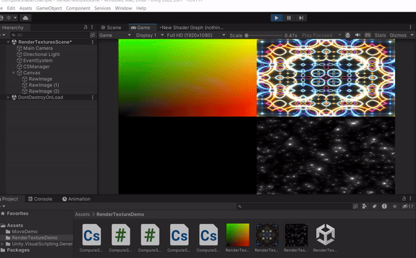
Task: Open the Game view type dropdown
Action: 115,35
